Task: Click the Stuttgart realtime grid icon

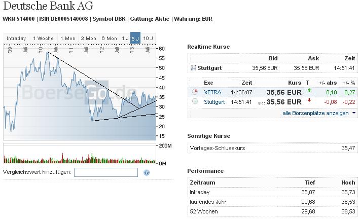Action: coord(193,68)
